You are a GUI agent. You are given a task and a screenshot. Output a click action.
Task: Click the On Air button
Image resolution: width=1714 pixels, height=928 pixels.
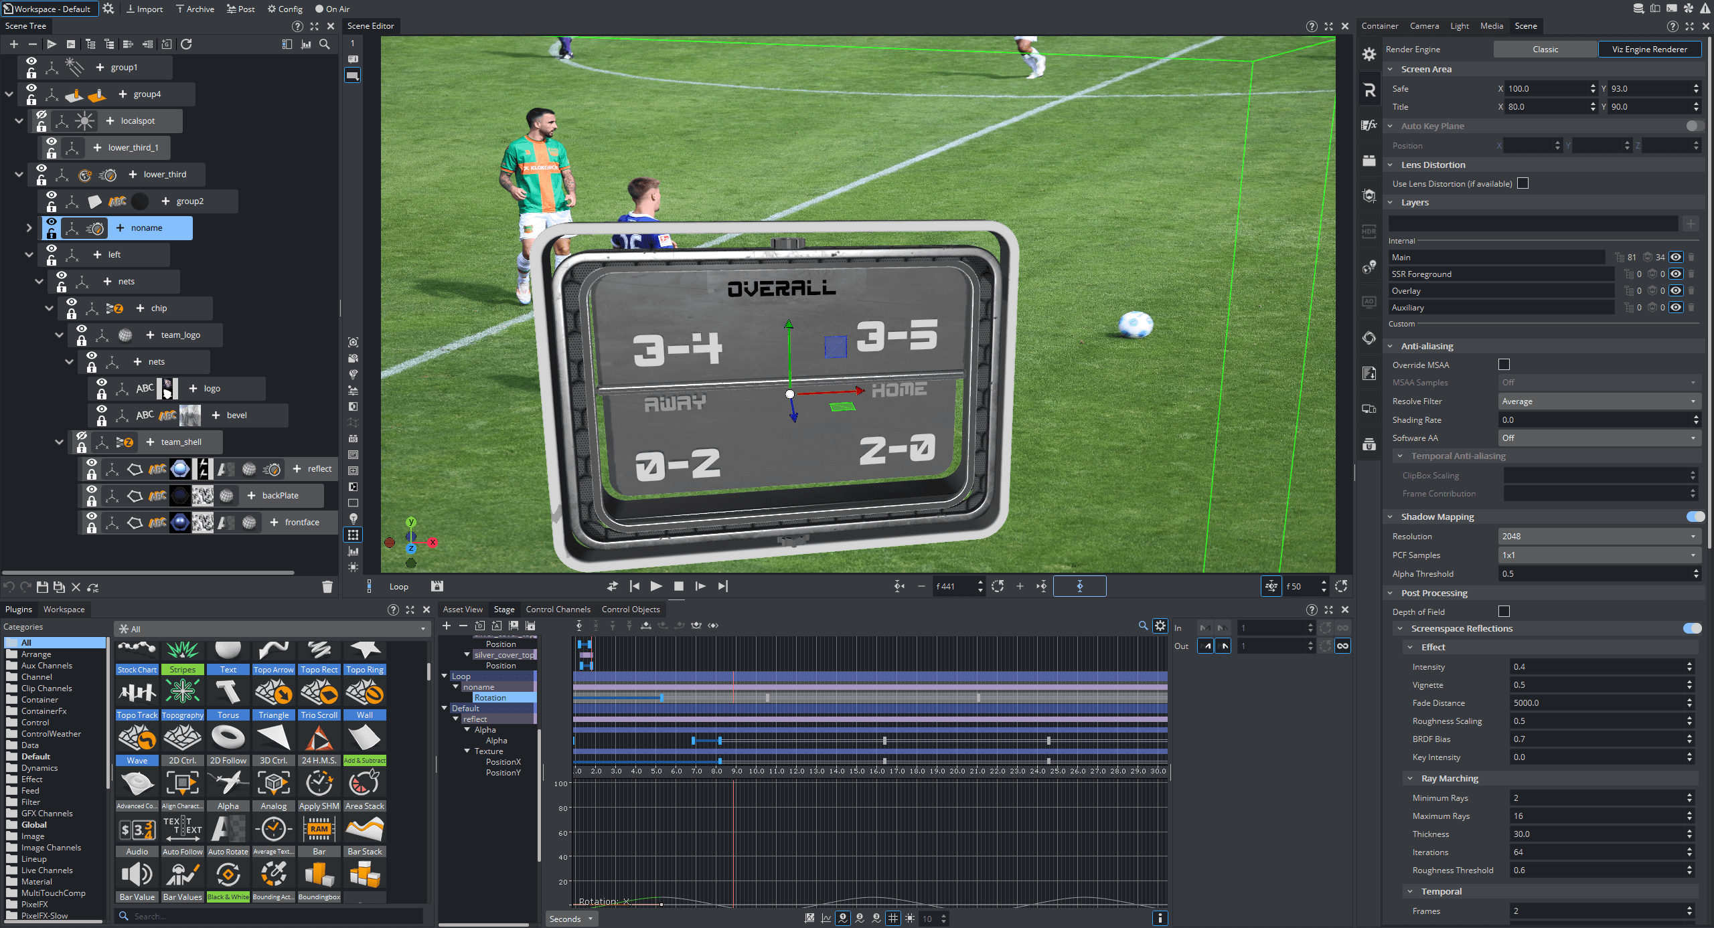tap(332, 9)
